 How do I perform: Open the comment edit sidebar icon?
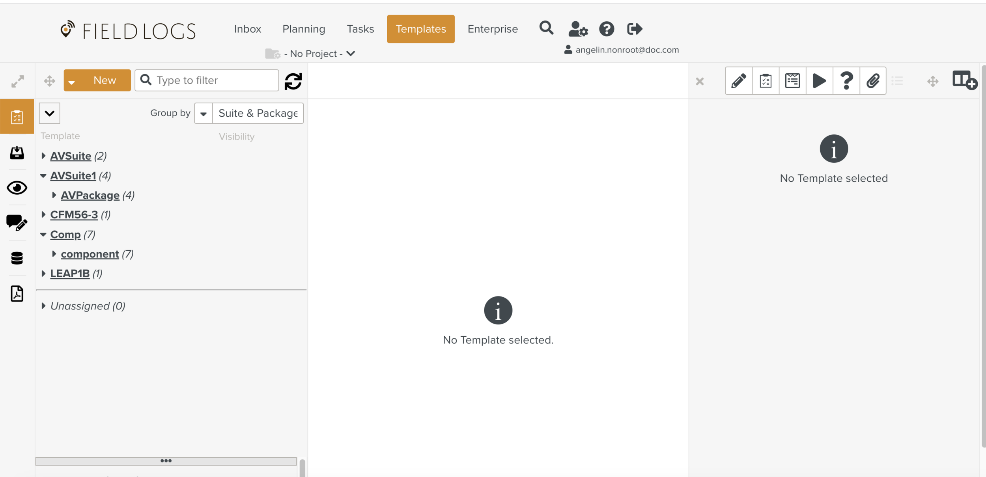(x=17, y=223)
